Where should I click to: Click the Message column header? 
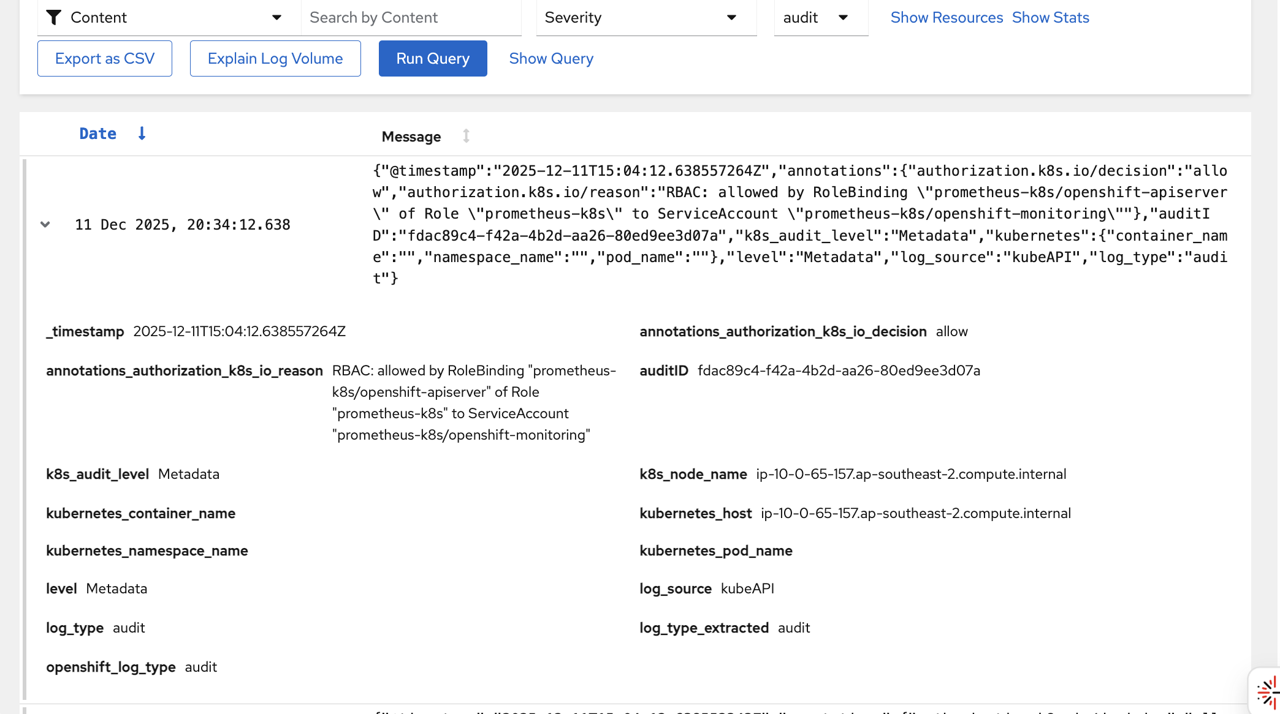click(411, 137)
